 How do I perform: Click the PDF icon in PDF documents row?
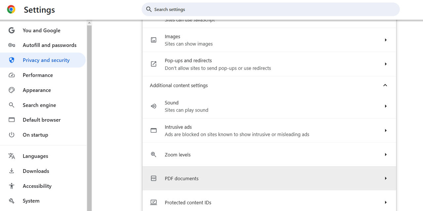(x=154, y=178)
